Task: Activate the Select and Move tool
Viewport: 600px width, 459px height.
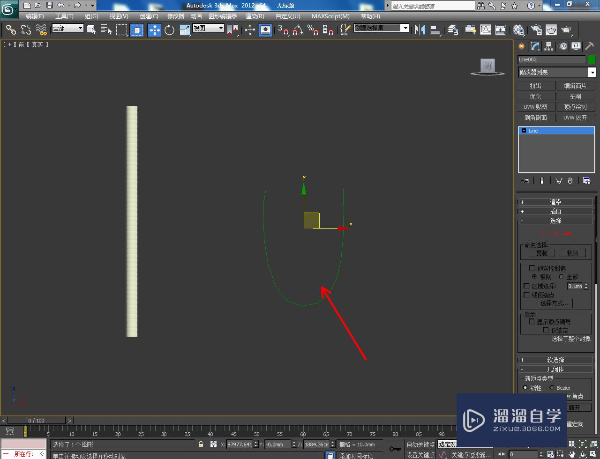Action: 155,30
